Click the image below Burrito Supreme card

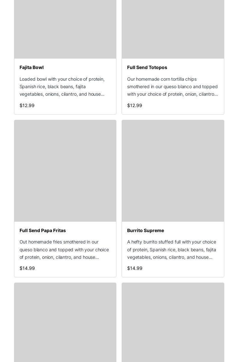[x=173, y=322]
